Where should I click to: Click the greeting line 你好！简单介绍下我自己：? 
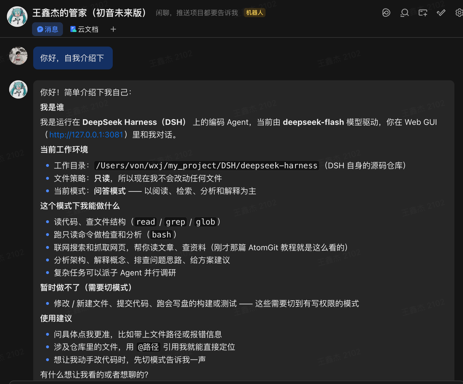(x=86, y=93)
